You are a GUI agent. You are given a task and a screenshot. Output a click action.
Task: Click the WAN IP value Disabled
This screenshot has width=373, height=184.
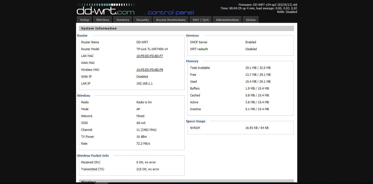pyautogui.click(x=142, y=77)
